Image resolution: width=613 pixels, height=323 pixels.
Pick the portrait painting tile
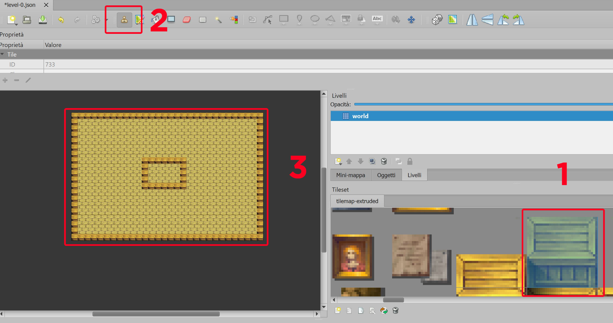(x=353, y=257)
